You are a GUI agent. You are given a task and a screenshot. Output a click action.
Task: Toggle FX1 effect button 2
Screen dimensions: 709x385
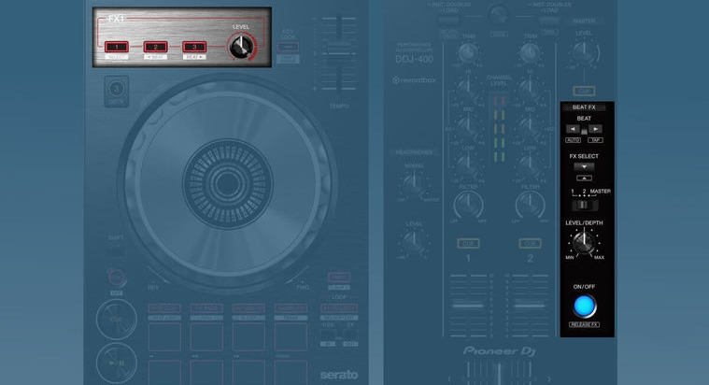click(x=156, y=47)
